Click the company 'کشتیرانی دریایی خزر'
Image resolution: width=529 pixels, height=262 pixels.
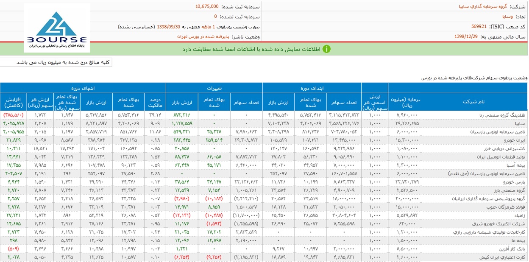click(x=505, y=149)
